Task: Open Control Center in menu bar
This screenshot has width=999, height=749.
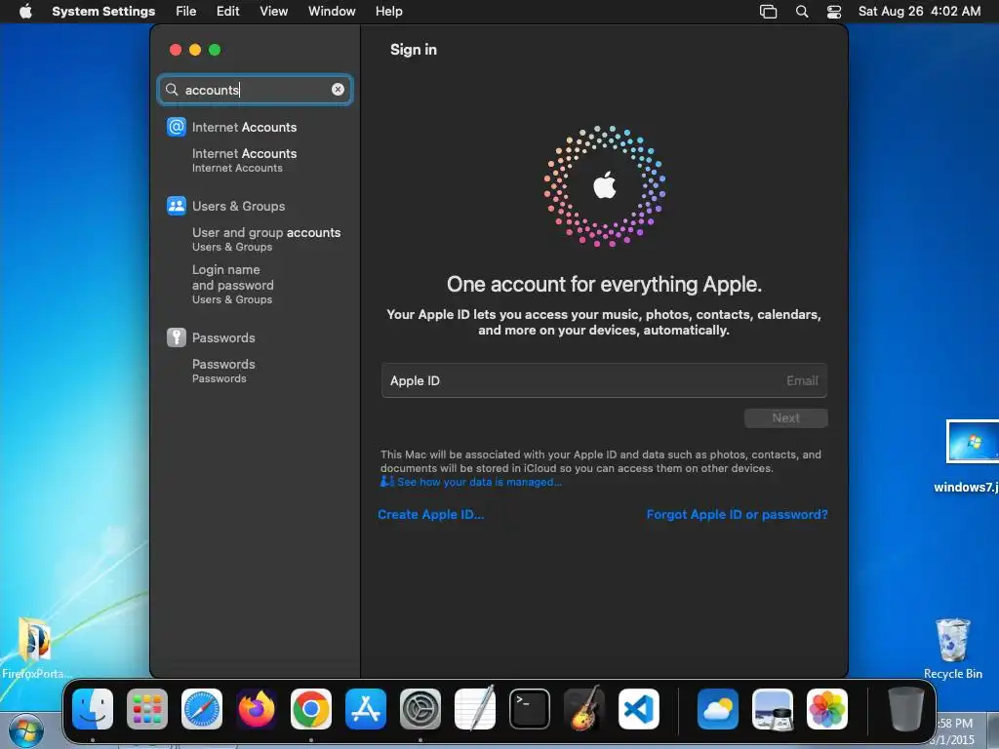Action: (834, 12)
